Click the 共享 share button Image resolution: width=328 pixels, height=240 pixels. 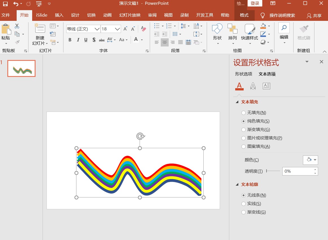pos(314,15)
